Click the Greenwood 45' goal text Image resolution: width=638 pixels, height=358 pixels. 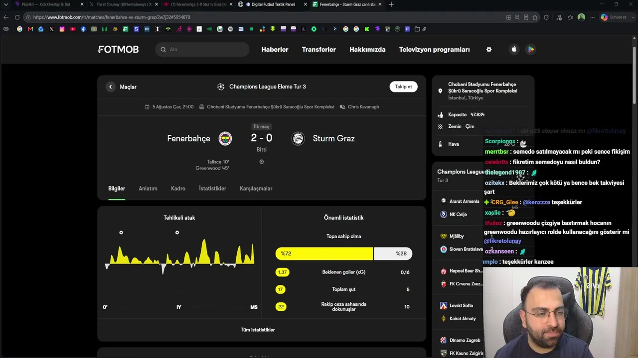coord(212,168)
